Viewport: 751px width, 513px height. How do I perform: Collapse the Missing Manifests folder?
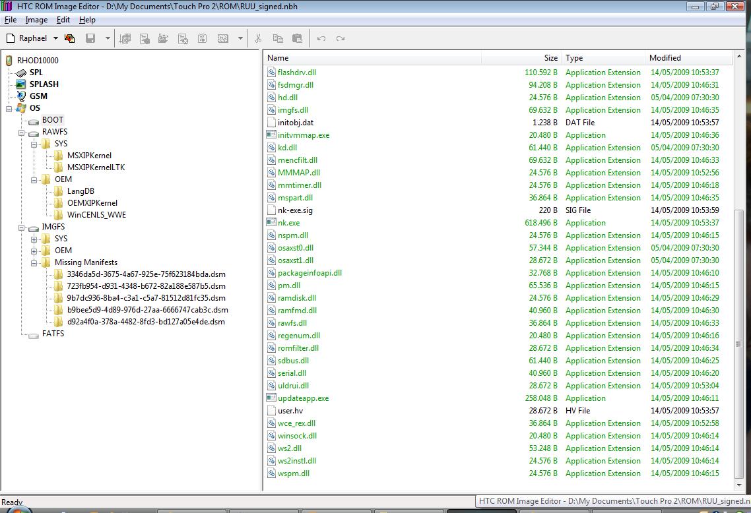34,262
